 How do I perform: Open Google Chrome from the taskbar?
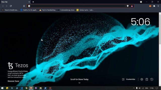[26, 88]
